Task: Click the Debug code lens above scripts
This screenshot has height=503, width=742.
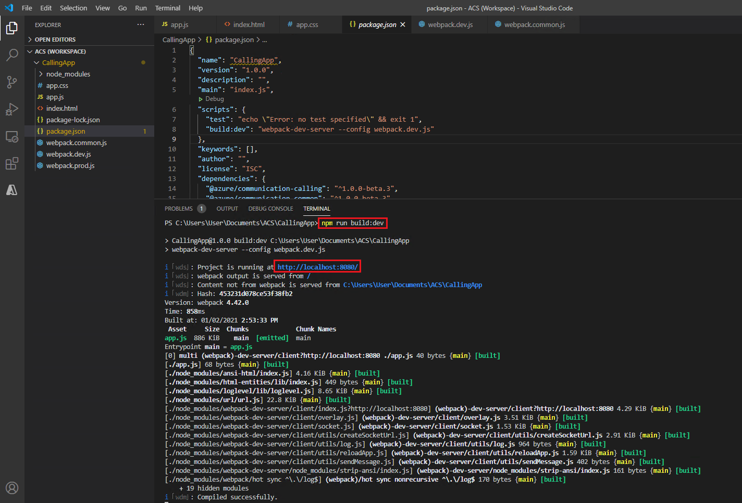Action: click(x=214, y=99)
